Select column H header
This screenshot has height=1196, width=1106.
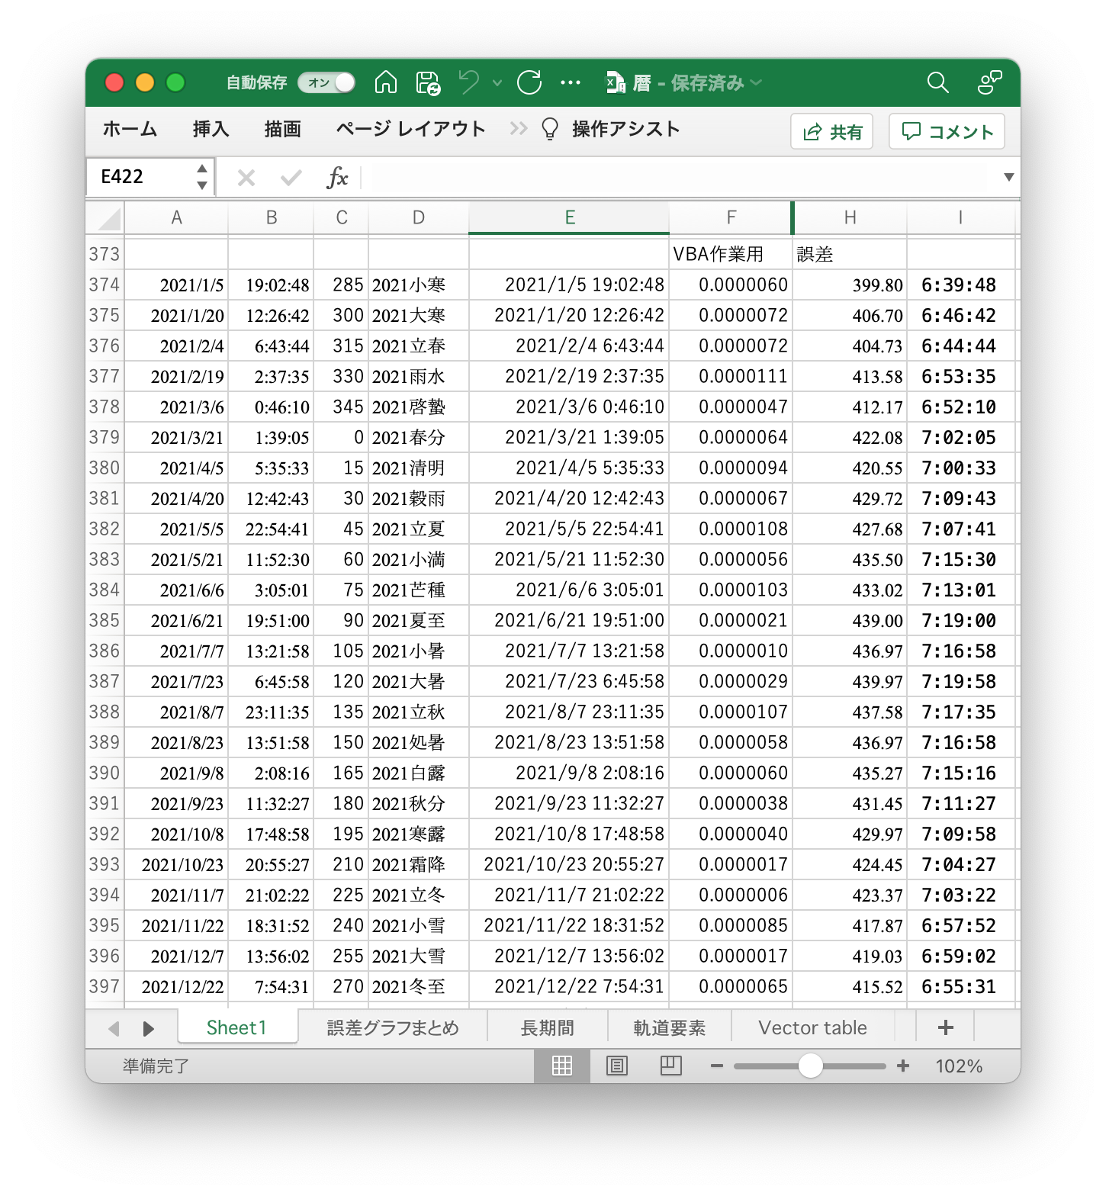click(850, 217)
